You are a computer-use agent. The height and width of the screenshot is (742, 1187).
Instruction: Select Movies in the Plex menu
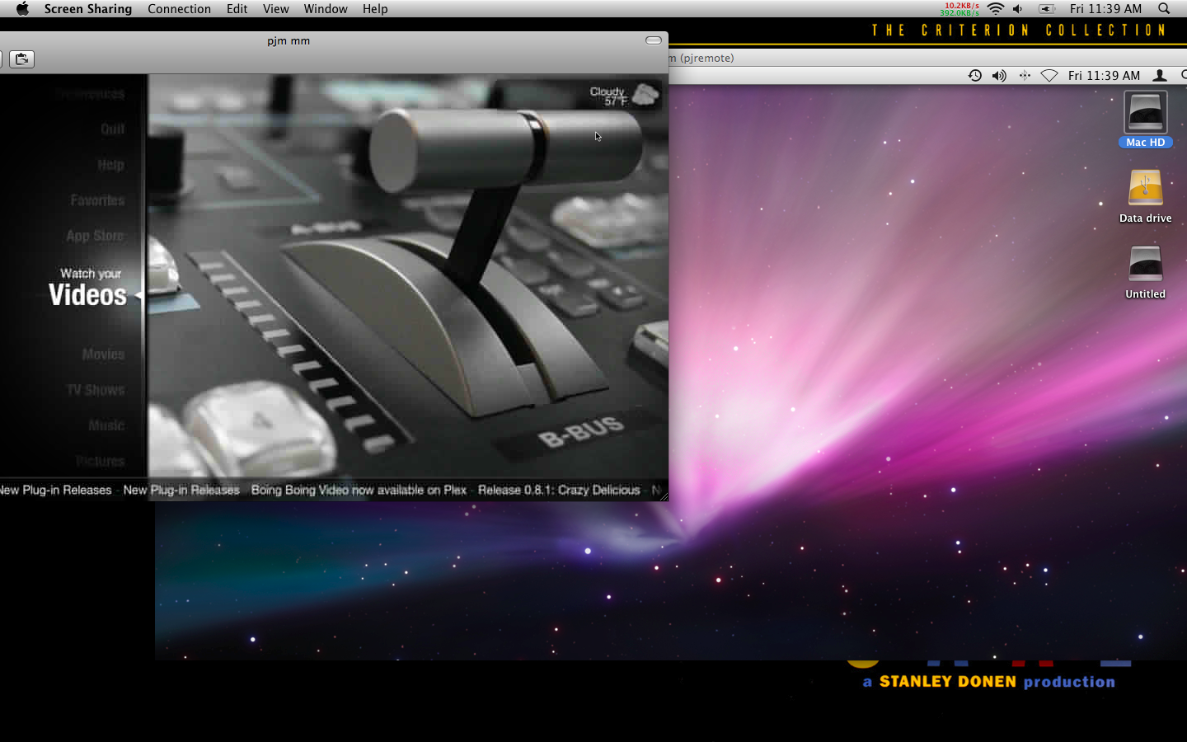tap(103, 355)
